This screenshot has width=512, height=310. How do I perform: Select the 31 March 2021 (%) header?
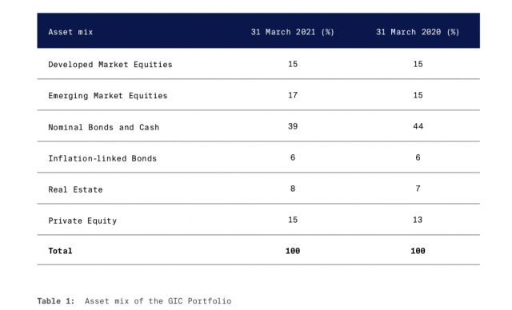292,32
